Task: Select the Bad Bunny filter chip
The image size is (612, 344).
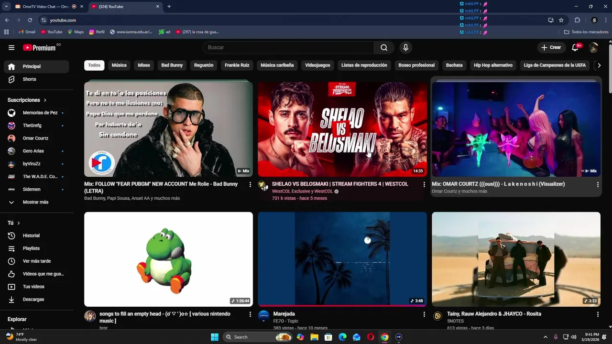Action: pos(172,65)
